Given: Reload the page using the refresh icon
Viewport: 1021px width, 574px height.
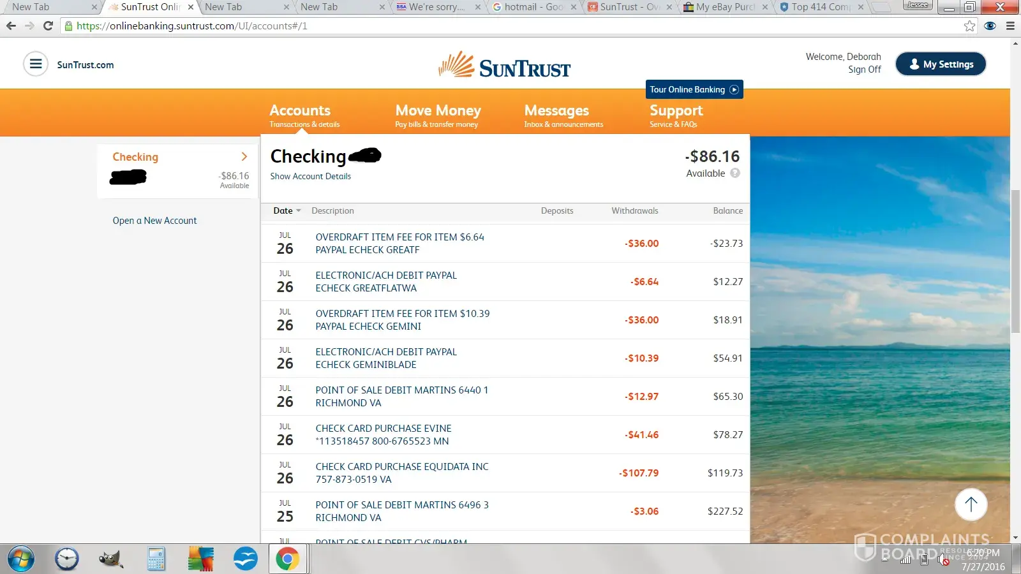Looking at the screenshot, I should coord(48,26).
